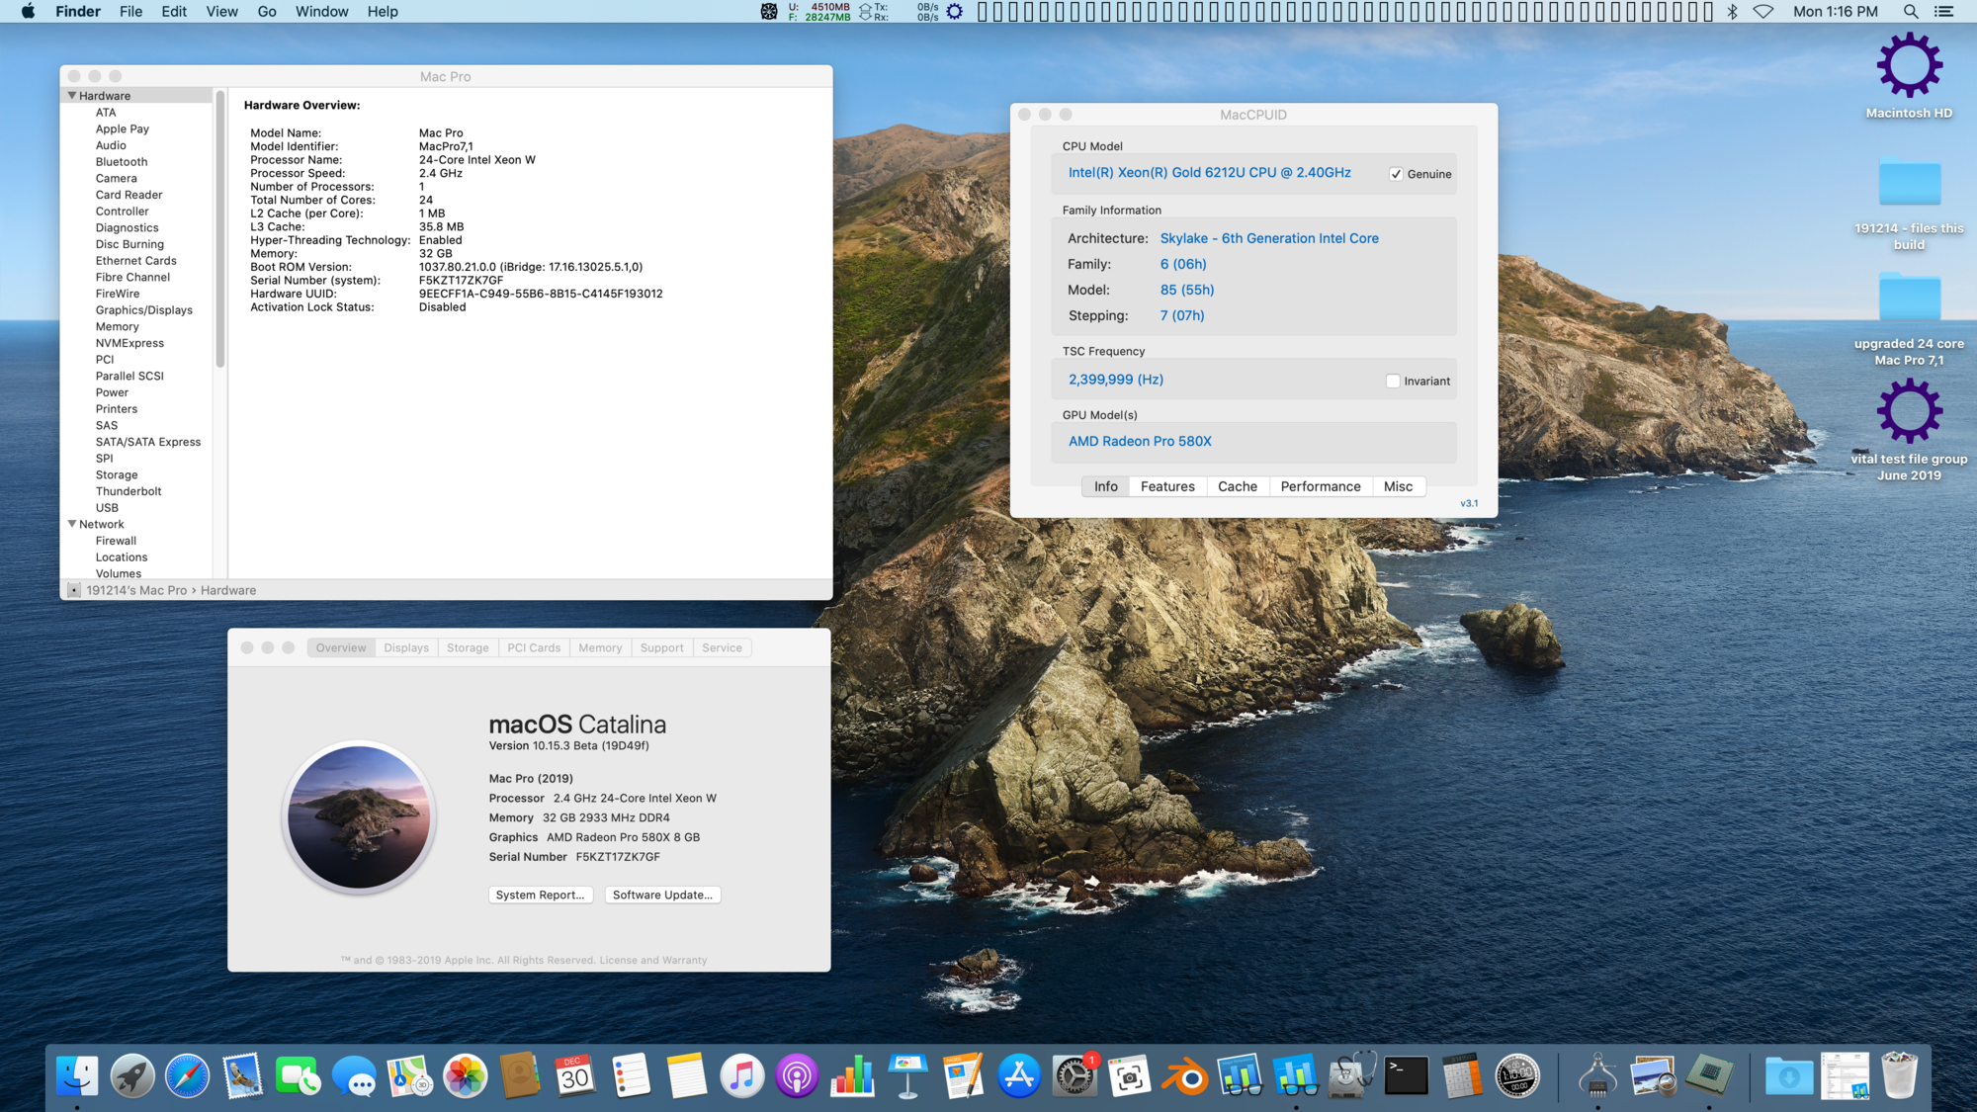Open Memory tab in About This Mac
1977x1112 pixels.
pyautogui.click(x=600, y=647)
